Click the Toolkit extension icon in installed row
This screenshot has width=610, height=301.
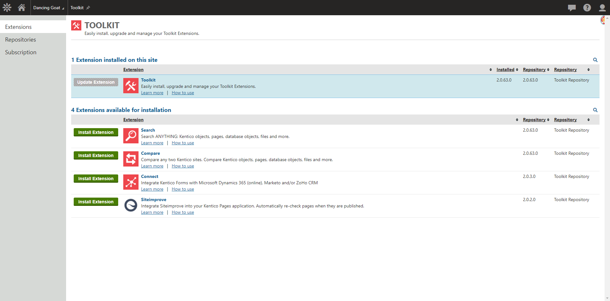tap(131, 86)
